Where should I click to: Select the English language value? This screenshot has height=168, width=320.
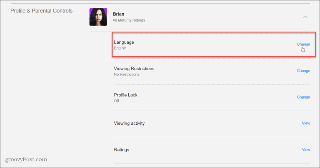pos(120,48)
